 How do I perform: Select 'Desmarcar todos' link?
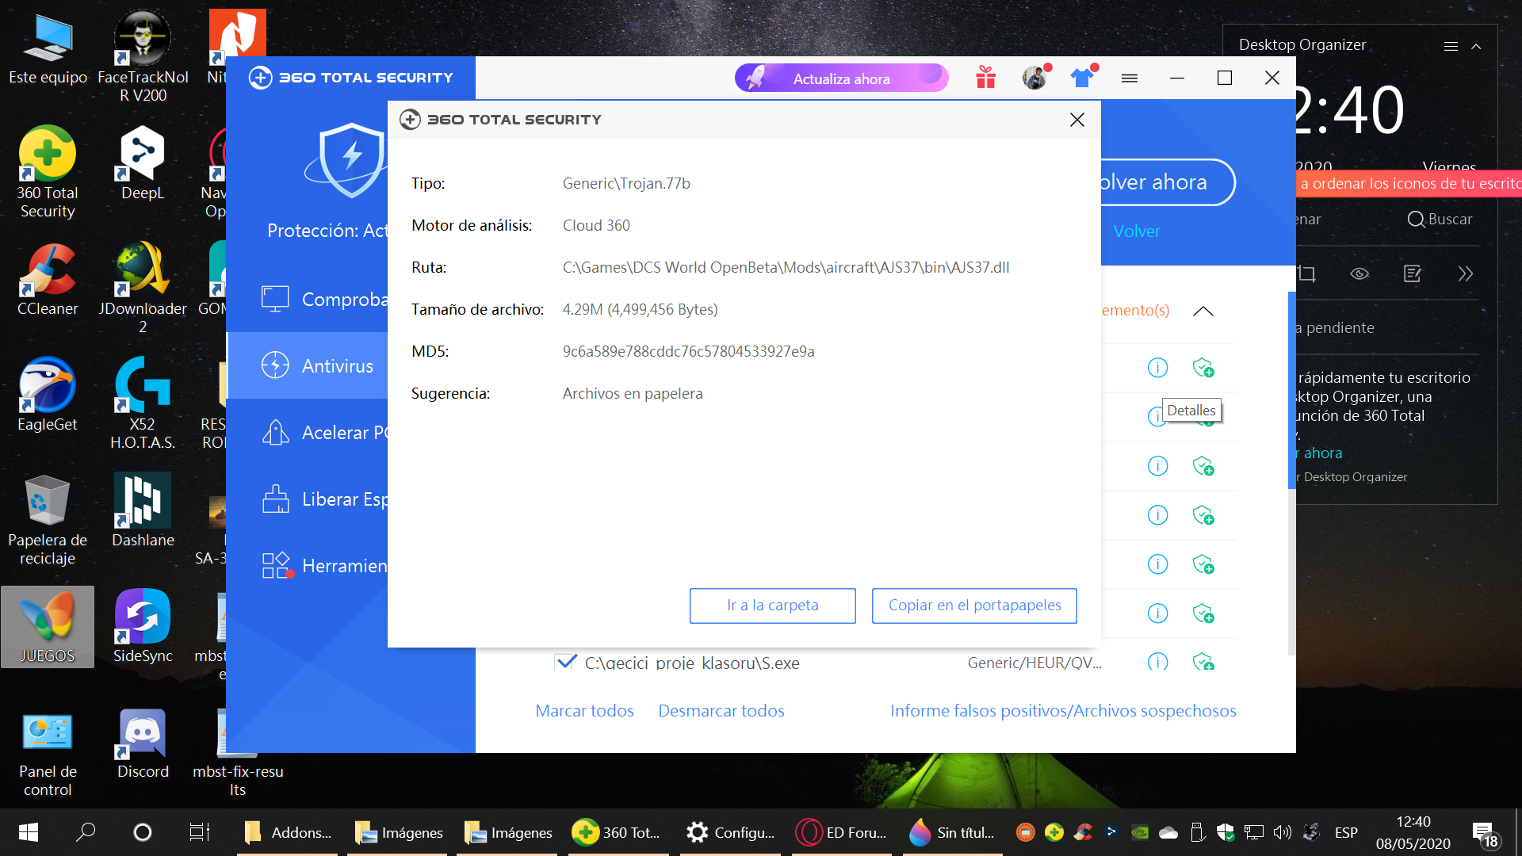click(721, 710)
